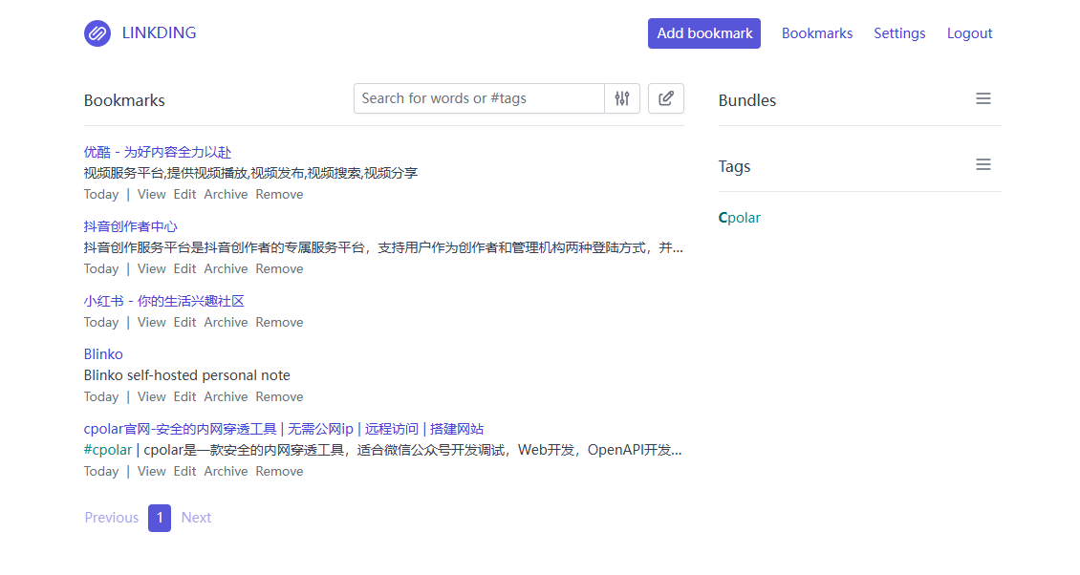Toggle bulk edit mode icon
Screen dimensions: 1080x575
click(666, 98)
